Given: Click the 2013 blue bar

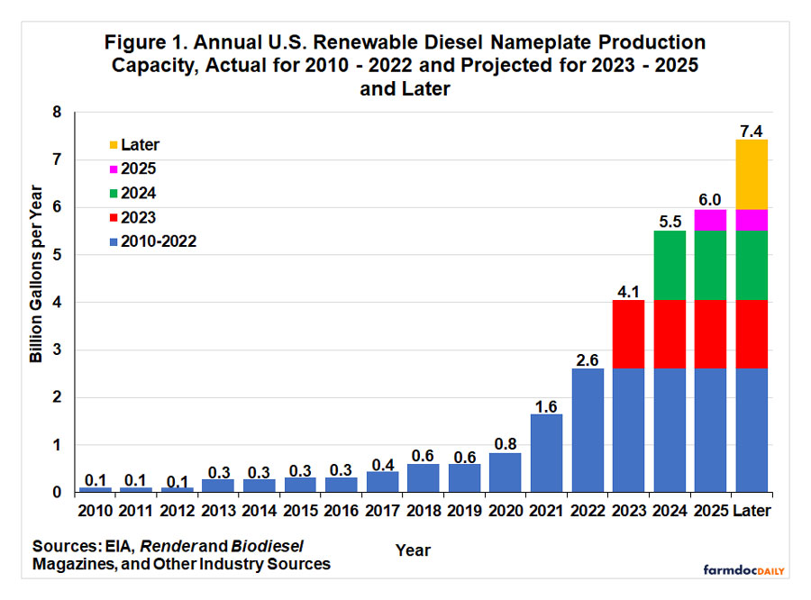Looking at the screenshot, I should coord(218,486).
